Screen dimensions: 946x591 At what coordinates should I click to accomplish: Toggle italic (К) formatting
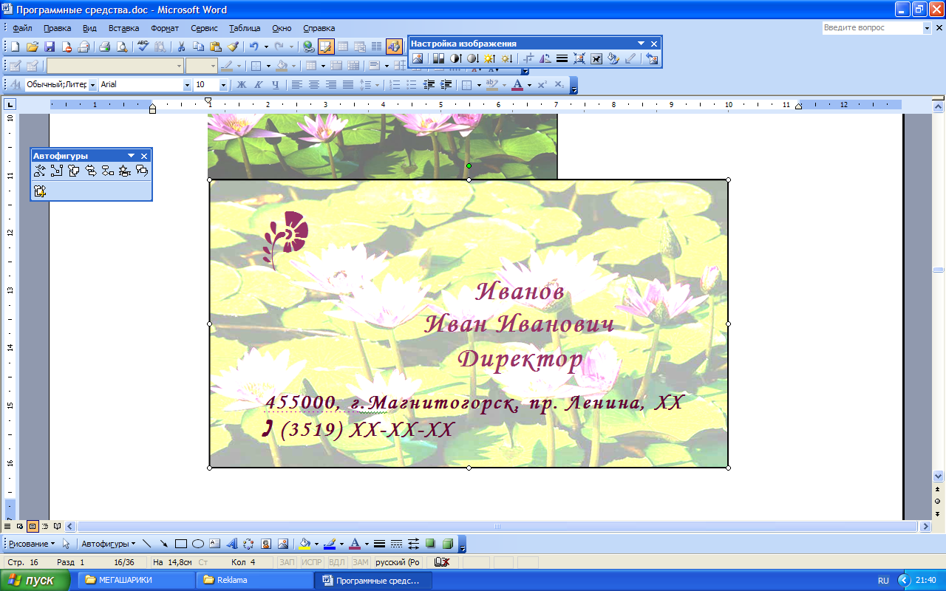(x=258, y=84)
